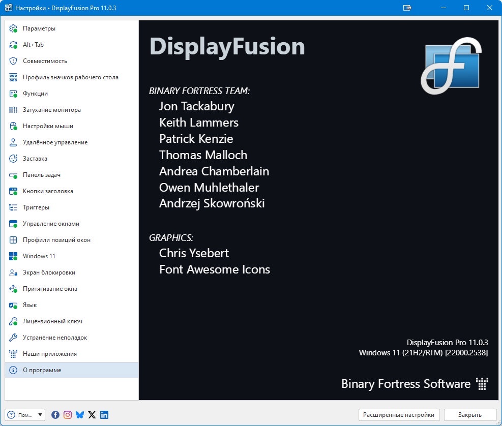The width and height of the screenshot is (502, 426).
Task: Open the X (Twitter) icon
Action: click(x=92, y=415)
